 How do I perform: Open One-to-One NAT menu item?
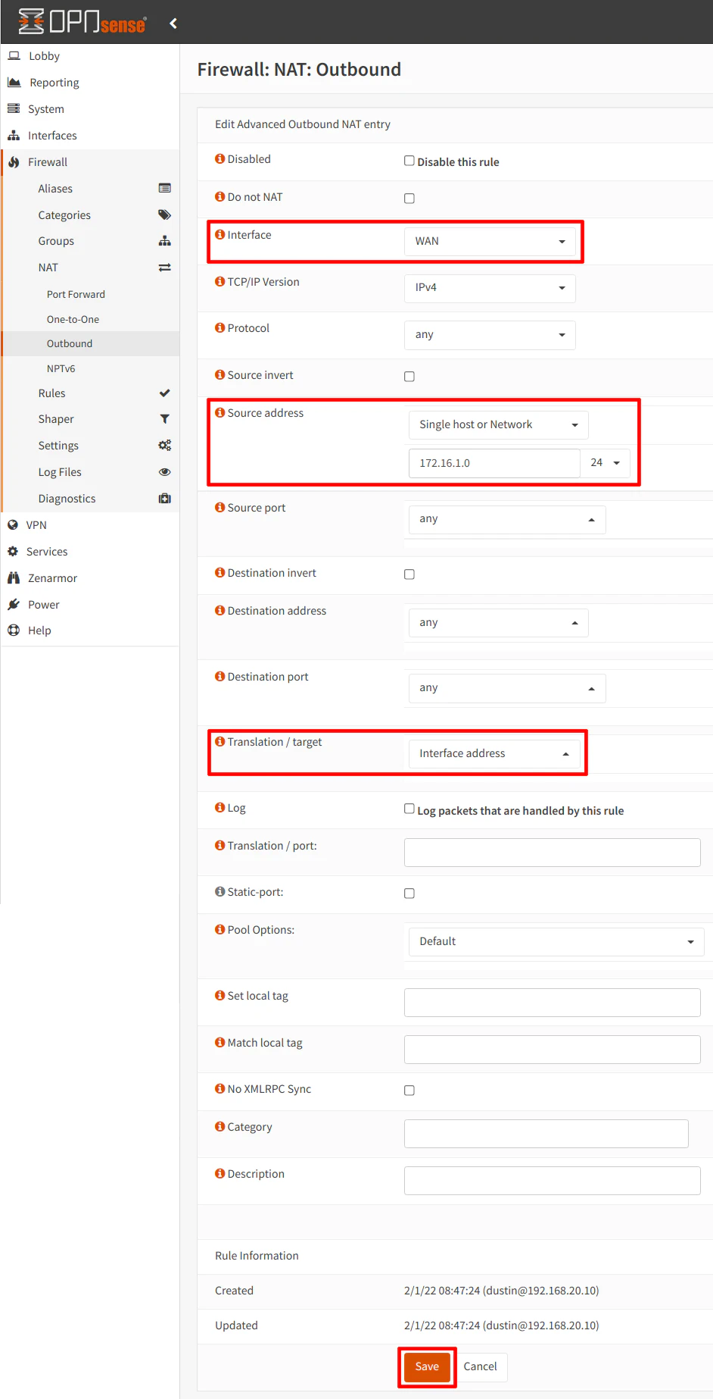click(73, 319)
